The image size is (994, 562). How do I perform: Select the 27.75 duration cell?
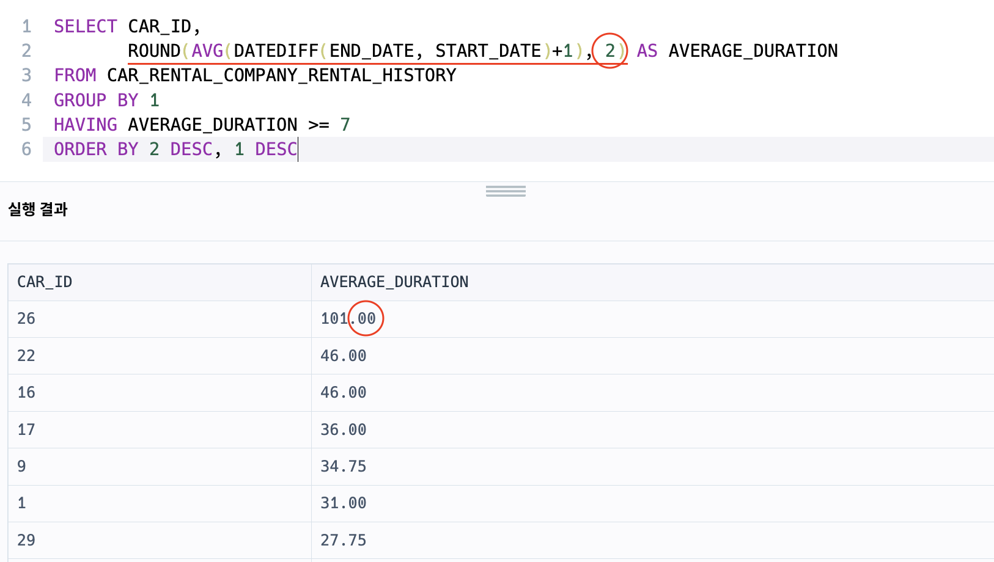(653, 540)
